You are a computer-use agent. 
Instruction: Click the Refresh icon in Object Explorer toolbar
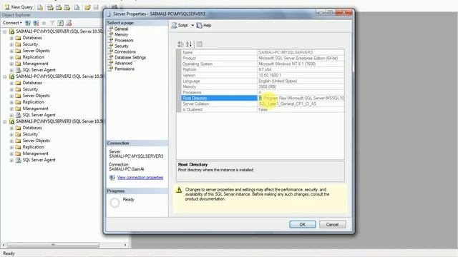(x=60, y=23)
